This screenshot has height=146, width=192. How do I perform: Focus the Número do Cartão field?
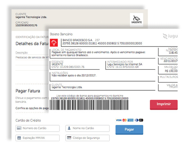(37, 128)
